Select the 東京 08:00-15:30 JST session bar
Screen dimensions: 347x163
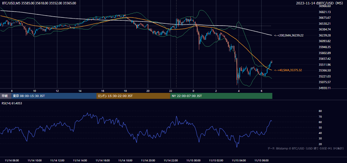pos(54,96)
